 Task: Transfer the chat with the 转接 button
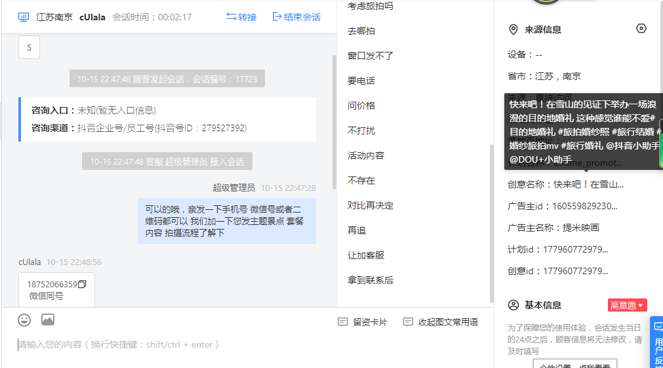(241, 17)
